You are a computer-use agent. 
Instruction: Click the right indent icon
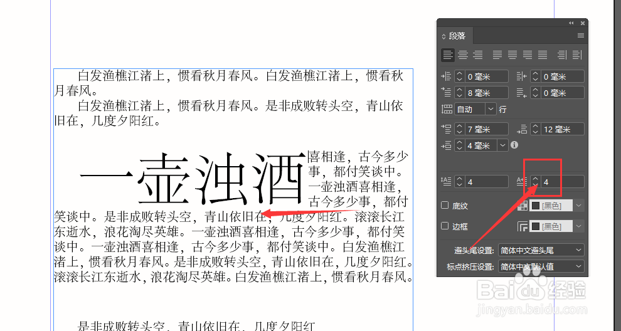click(x=522, y=76)
